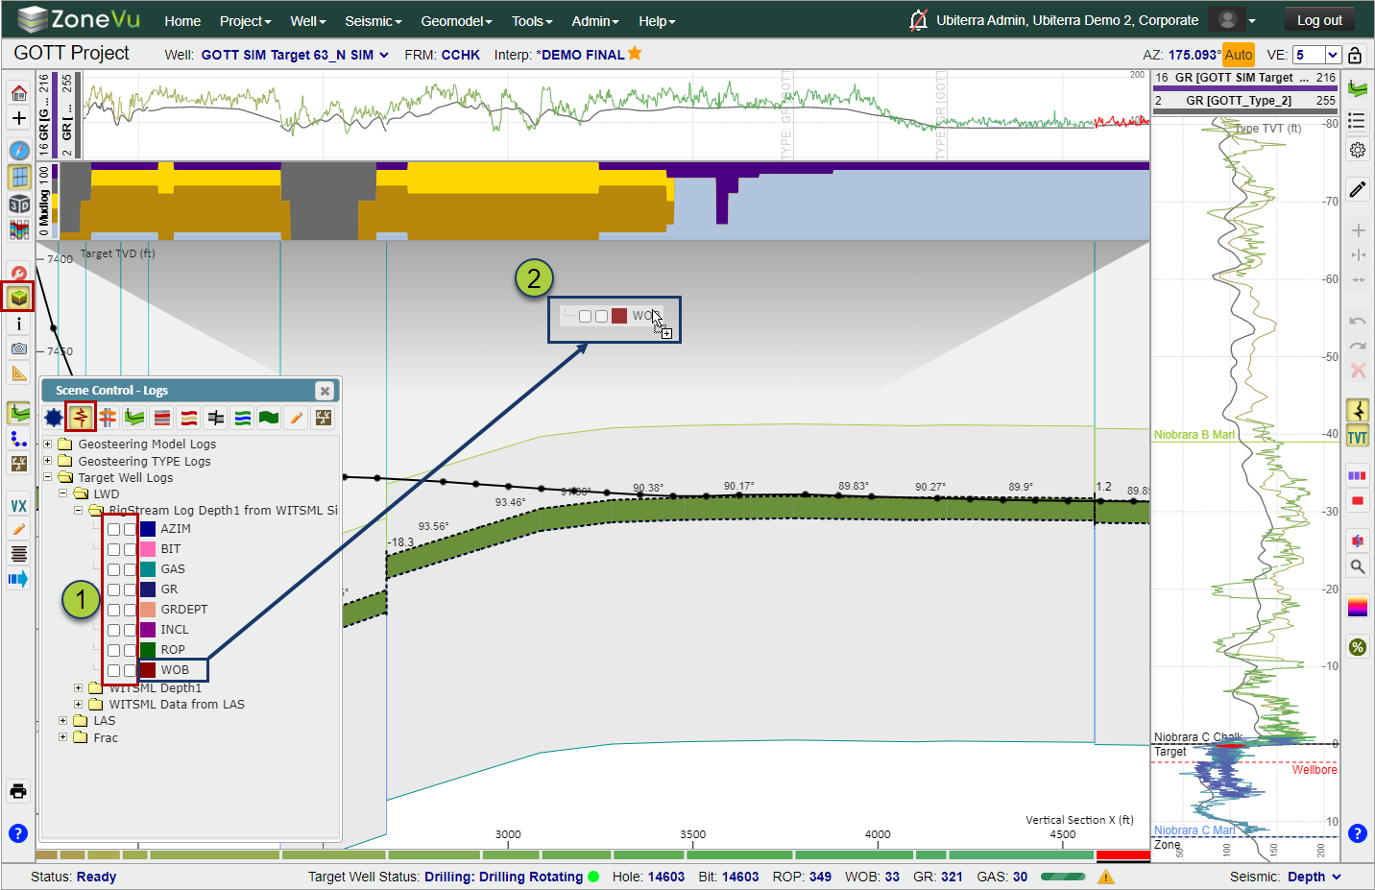Open help with the bottom-left question mark
Image resolution: width=1375 pixels, height=890 pixels.
[18, 833]
